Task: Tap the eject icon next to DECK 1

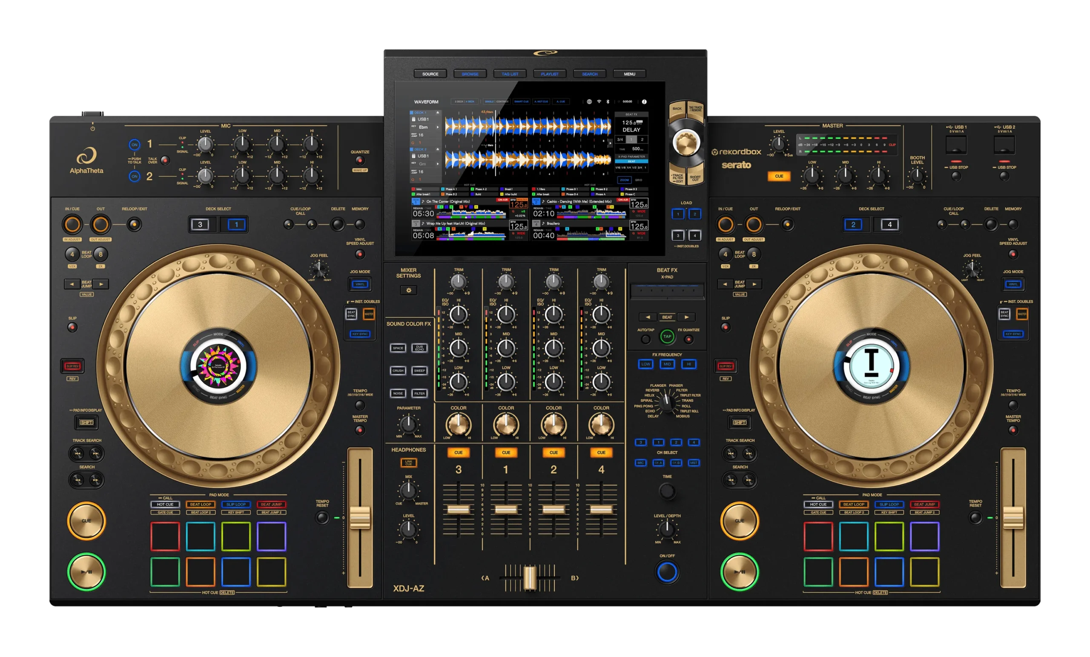Action: click(x=438, y=113)
